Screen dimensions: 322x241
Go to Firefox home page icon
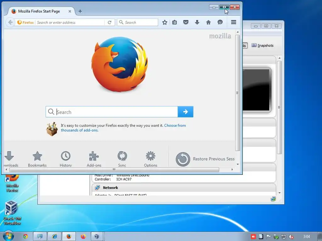[208, 22]
